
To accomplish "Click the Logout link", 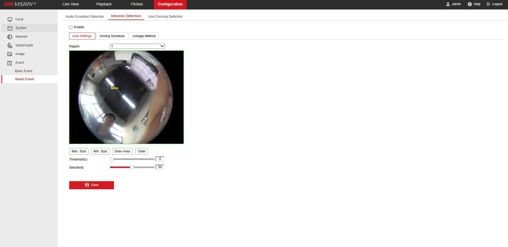I will [x=497, y=4].
